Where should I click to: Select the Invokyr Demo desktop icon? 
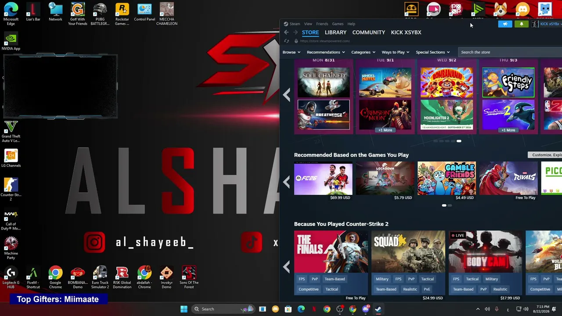coord(166,278)
